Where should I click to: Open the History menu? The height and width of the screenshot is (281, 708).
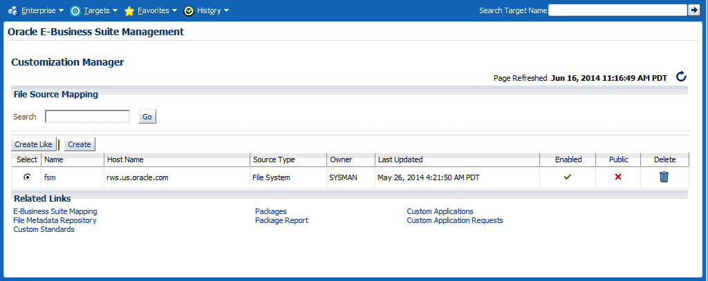[x=209, y=10]
